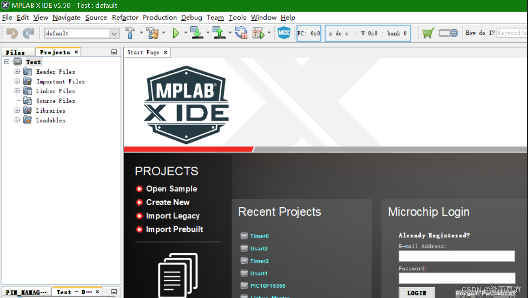Screen dimensions: 528x298
Task: Click the Import Prebuilt link
Action: tap(174, 229)
